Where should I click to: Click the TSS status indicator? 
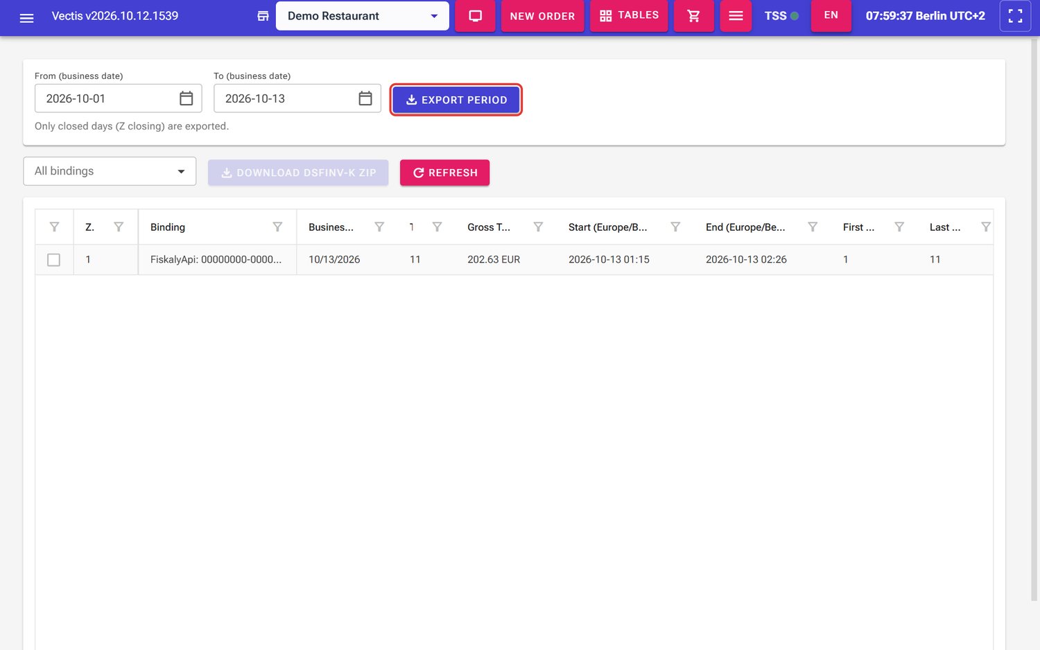(x=781, y=16)
